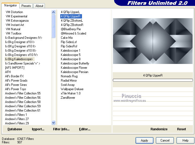Choose the Wallpaper Deluxe filter
195x145 pixels.
pyautogui.click(x=72, y=89)
